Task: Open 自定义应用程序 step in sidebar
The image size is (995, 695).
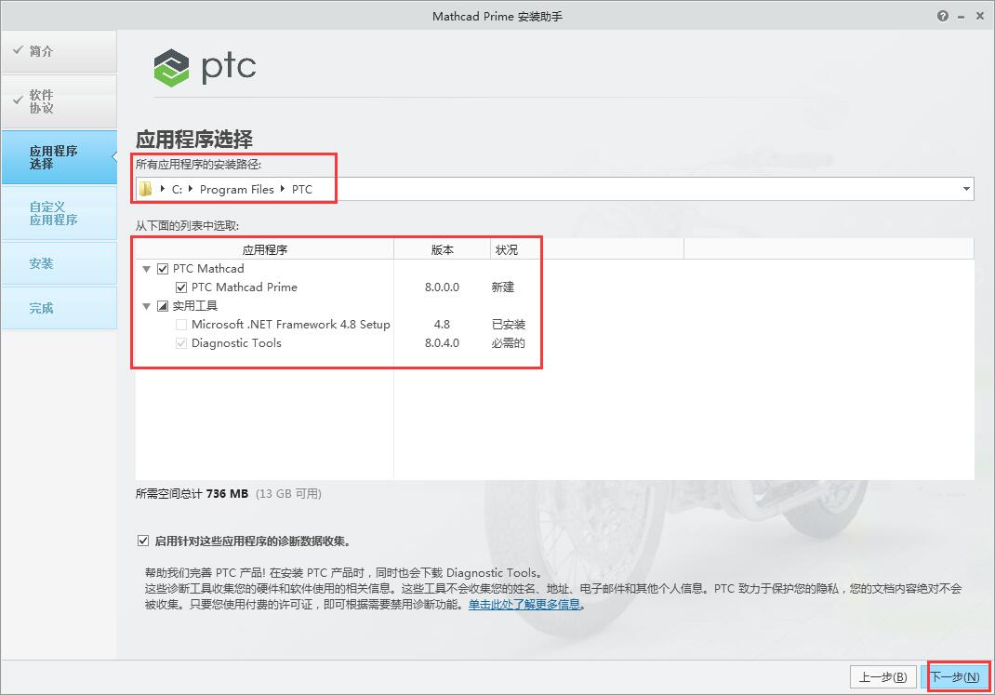Action: pyautogui.click(x=59, y=213)
